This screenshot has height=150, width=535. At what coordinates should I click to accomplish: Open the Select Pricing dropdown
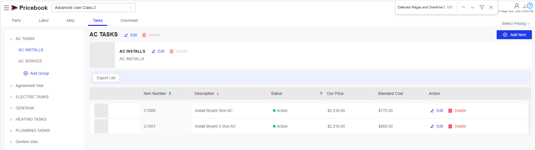pyautogui.click(x=515, y=24)
